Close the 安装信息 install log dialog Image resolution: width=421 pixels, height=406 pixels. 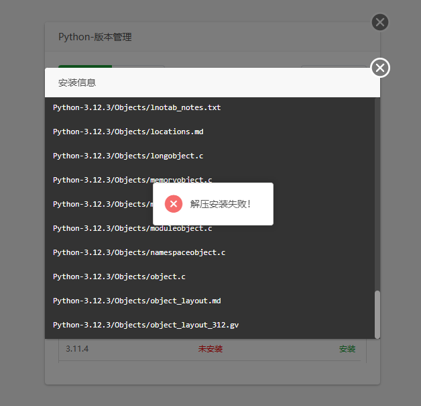[380, 68]
